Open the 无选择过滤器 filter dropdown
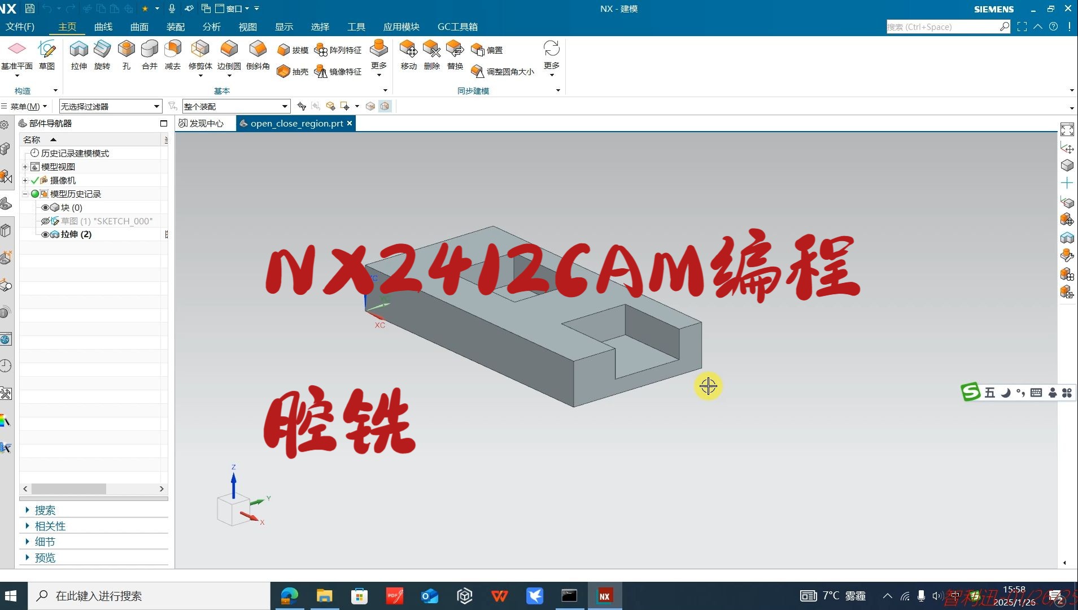Viewport: 1078px width, 610px height. 156,106
